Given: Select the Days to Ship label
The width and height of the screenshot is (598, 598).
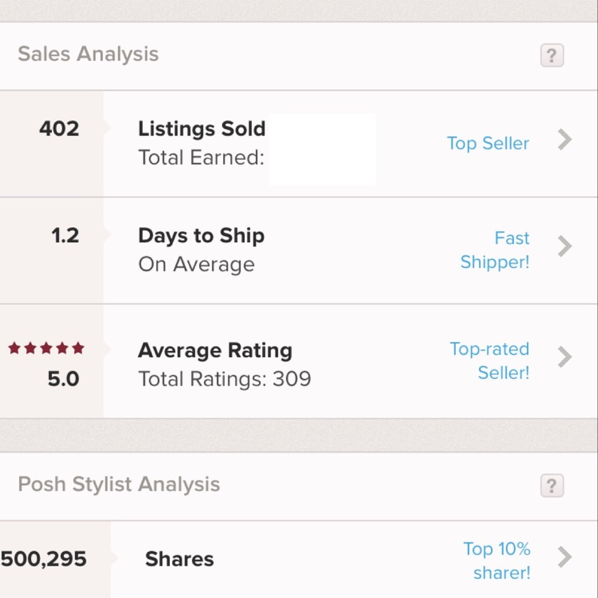Looking at the screenshot, I should click(202, 236).
